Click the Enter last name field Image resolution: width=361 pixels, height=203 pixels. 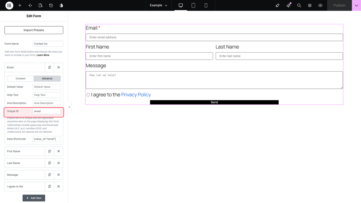click(279, 56)
